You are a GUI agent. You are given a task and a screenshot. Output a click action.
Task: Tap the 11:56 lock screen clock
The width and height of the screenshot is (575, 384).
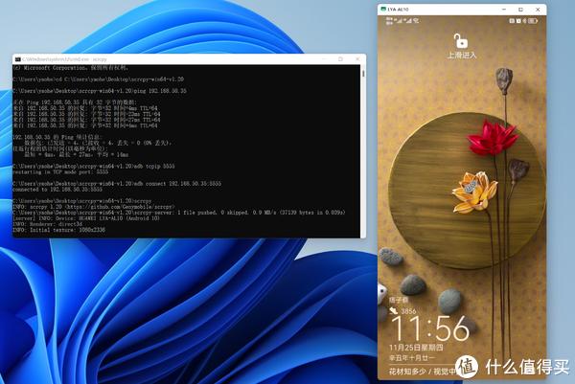[430, 328]
